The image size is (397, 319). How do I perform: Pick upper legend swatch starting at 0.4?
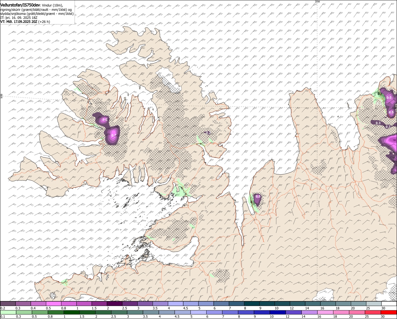(x=38, y=304)
